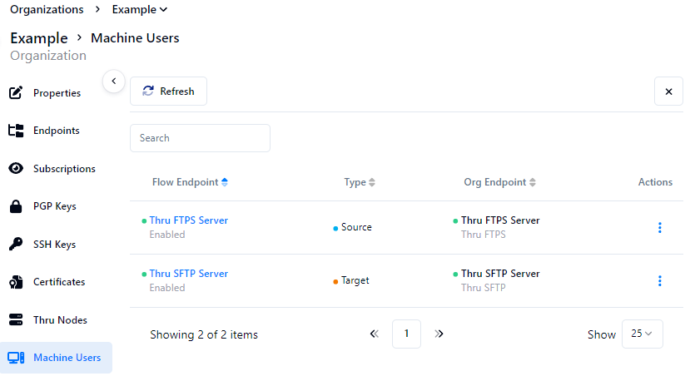Click the Organizations breadcrumb link
The image size is (690, 381).
47,10
